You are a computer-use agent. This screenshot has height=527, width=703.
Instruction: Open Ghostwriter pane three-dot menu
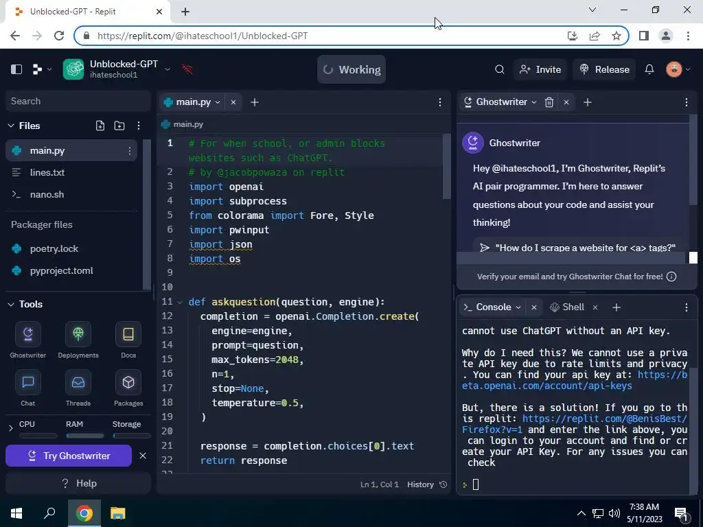coord(686,102)
